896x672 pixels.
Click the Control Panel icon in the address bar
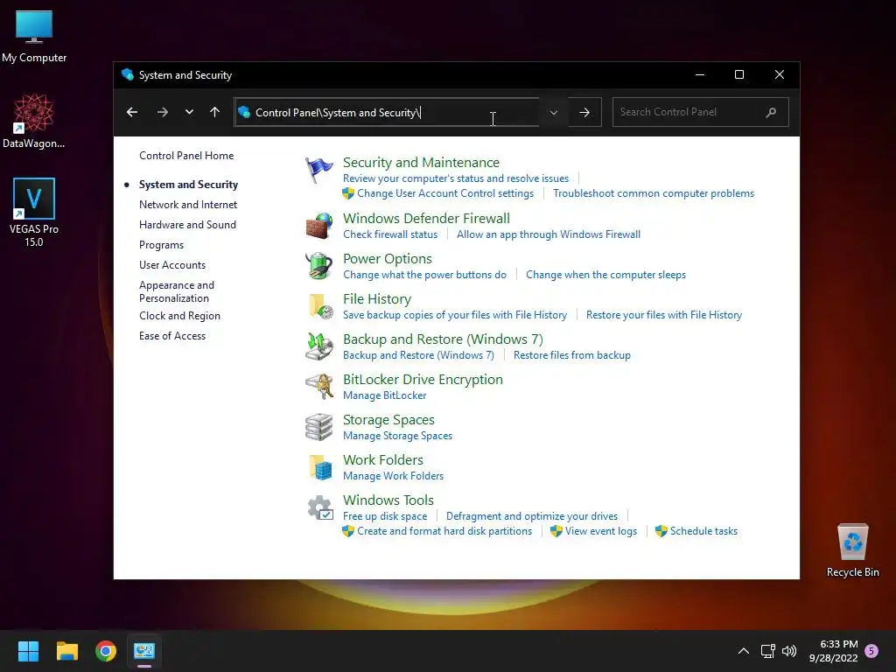(x=244, y=112)
